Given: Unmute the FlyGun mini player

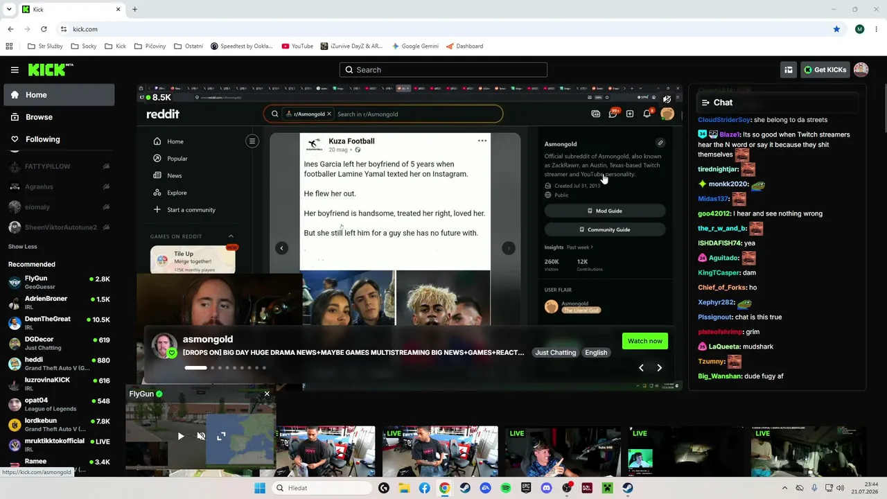Looking at the screenshot, I should click(x=201, y=436).
